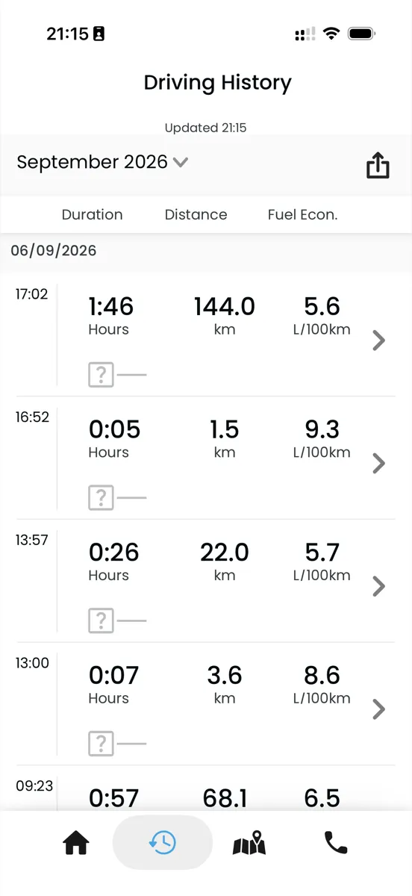Tap the question mark icon on 13:57 trip
This screenshot has width=412, height=896.
coord(101,620)
